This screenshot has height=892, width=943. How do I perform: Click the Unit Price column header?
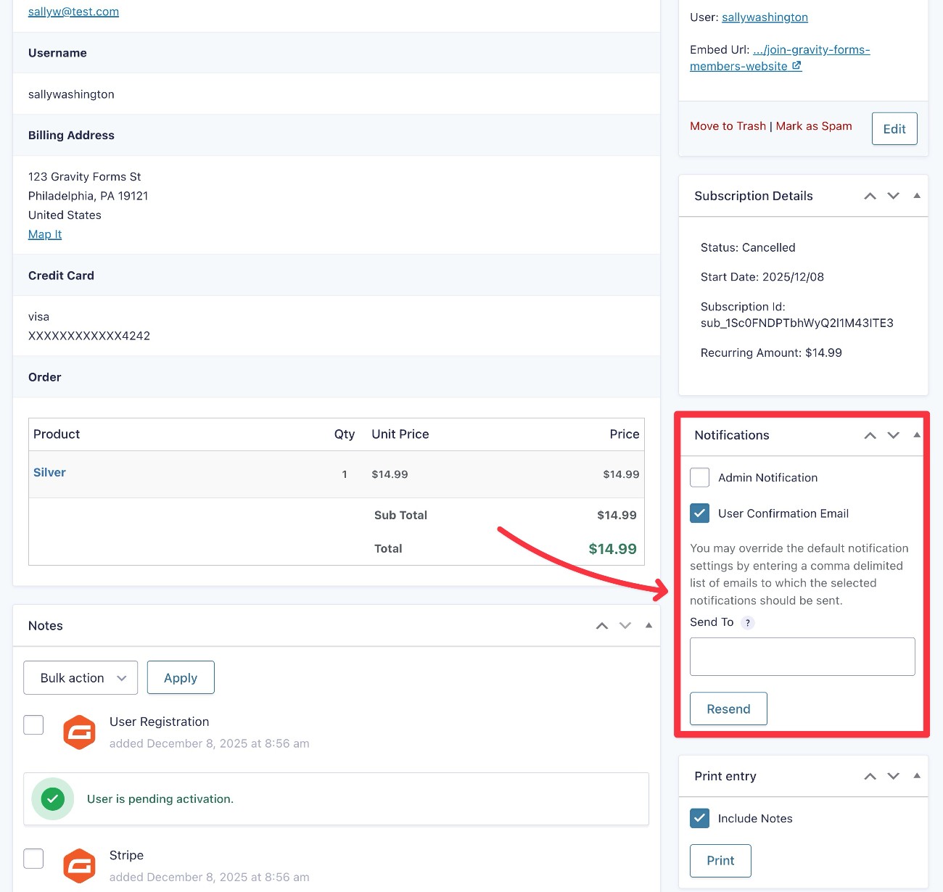click(400, 434)
